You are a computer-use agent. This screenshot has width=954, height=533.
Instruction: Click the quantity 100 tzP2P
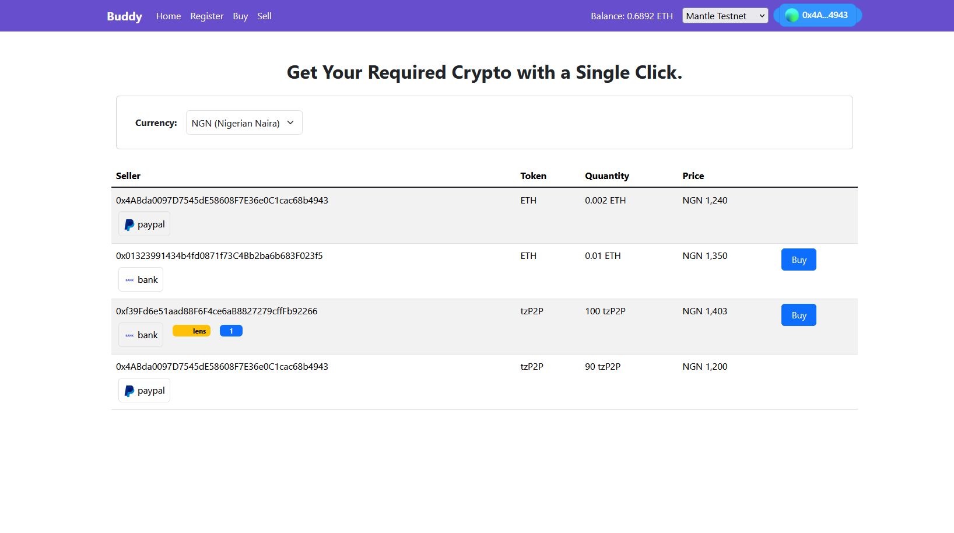click(605, 311)
